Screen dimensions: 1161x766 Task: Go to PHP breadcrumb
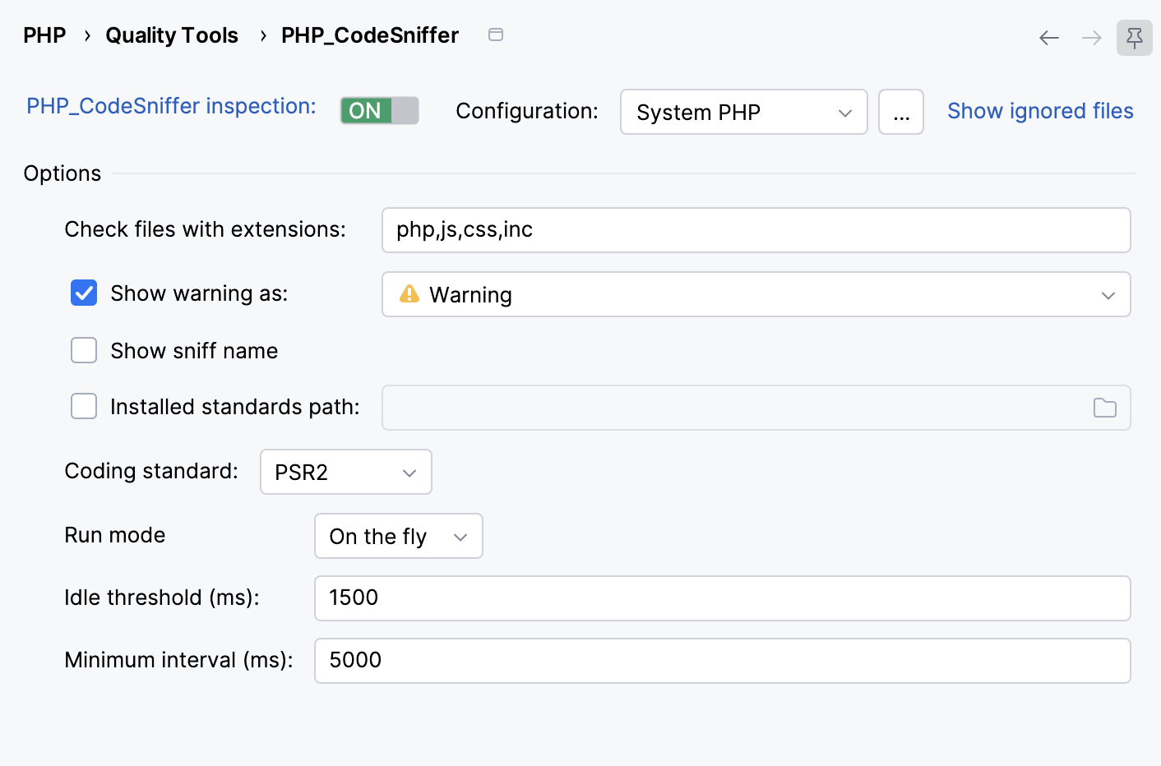(x=44, y=35)
